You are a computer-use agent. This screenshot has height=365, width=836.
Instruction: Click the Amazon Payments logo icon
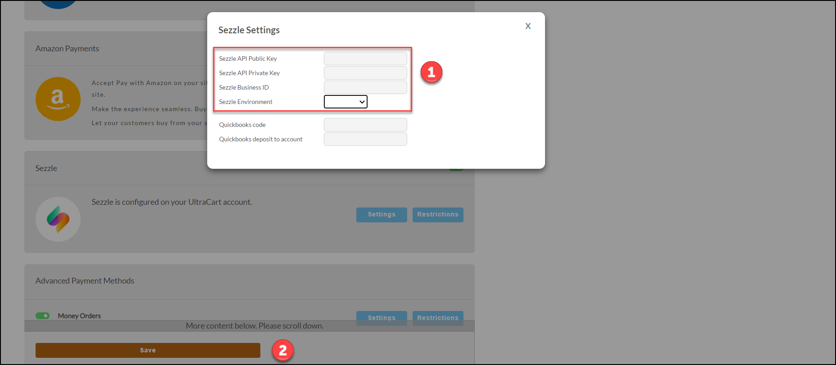pos(58,99)
